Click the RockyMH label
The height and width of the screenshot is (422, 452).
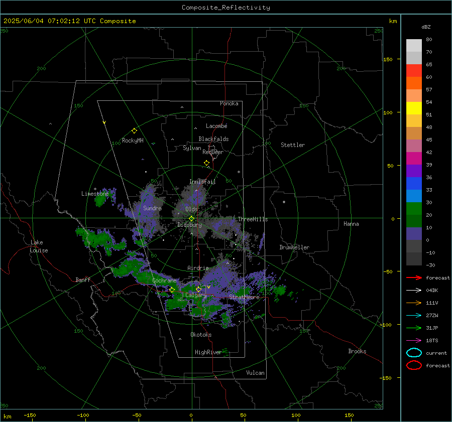click(133, 140)
